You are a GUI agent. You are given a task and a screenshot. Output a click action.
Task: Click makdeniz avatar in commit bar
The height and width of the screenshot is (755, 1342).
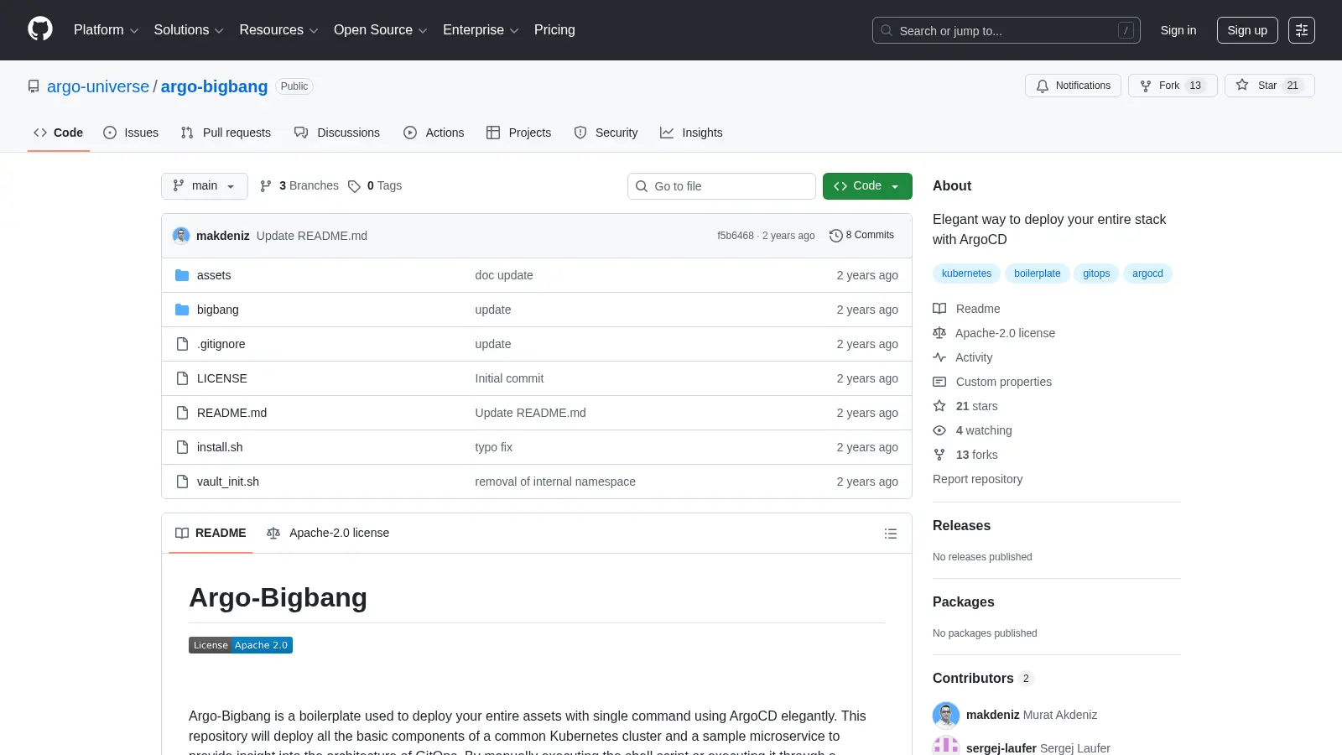[181, 236]
